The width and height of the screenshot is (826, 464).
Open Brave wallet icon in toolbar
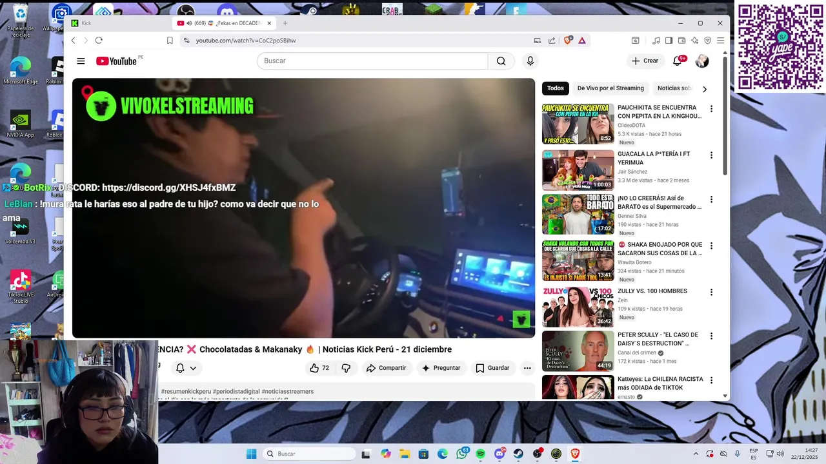click(x=681, y=40)
